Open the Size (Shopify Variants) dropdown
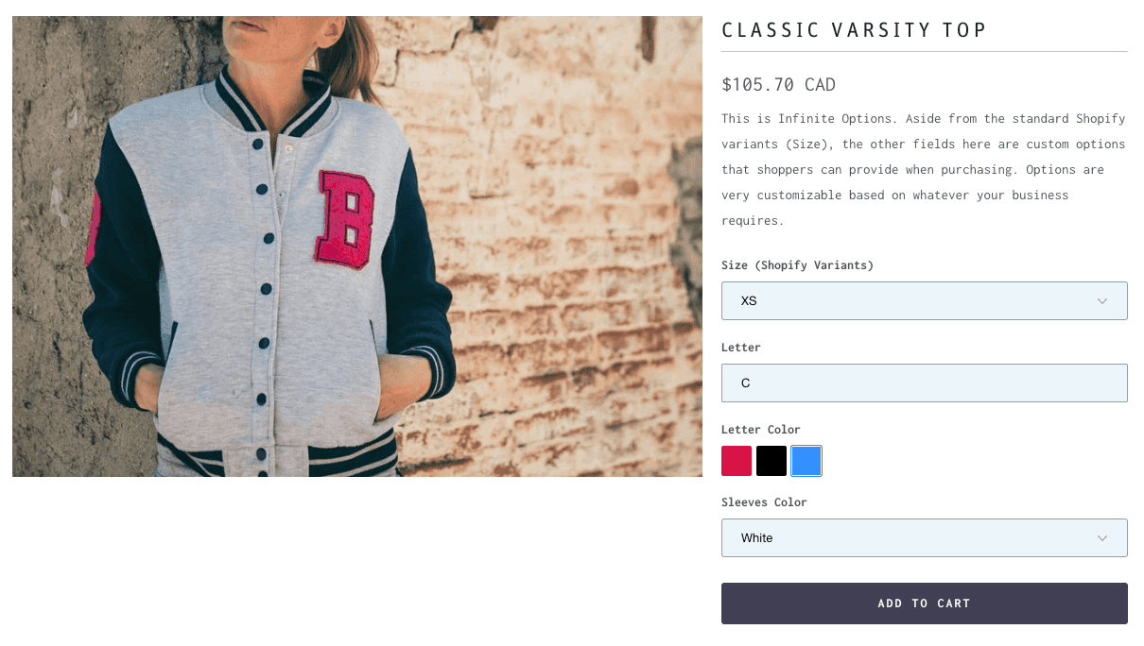This screenshot has width=1144, height=646. click(924, 301)
